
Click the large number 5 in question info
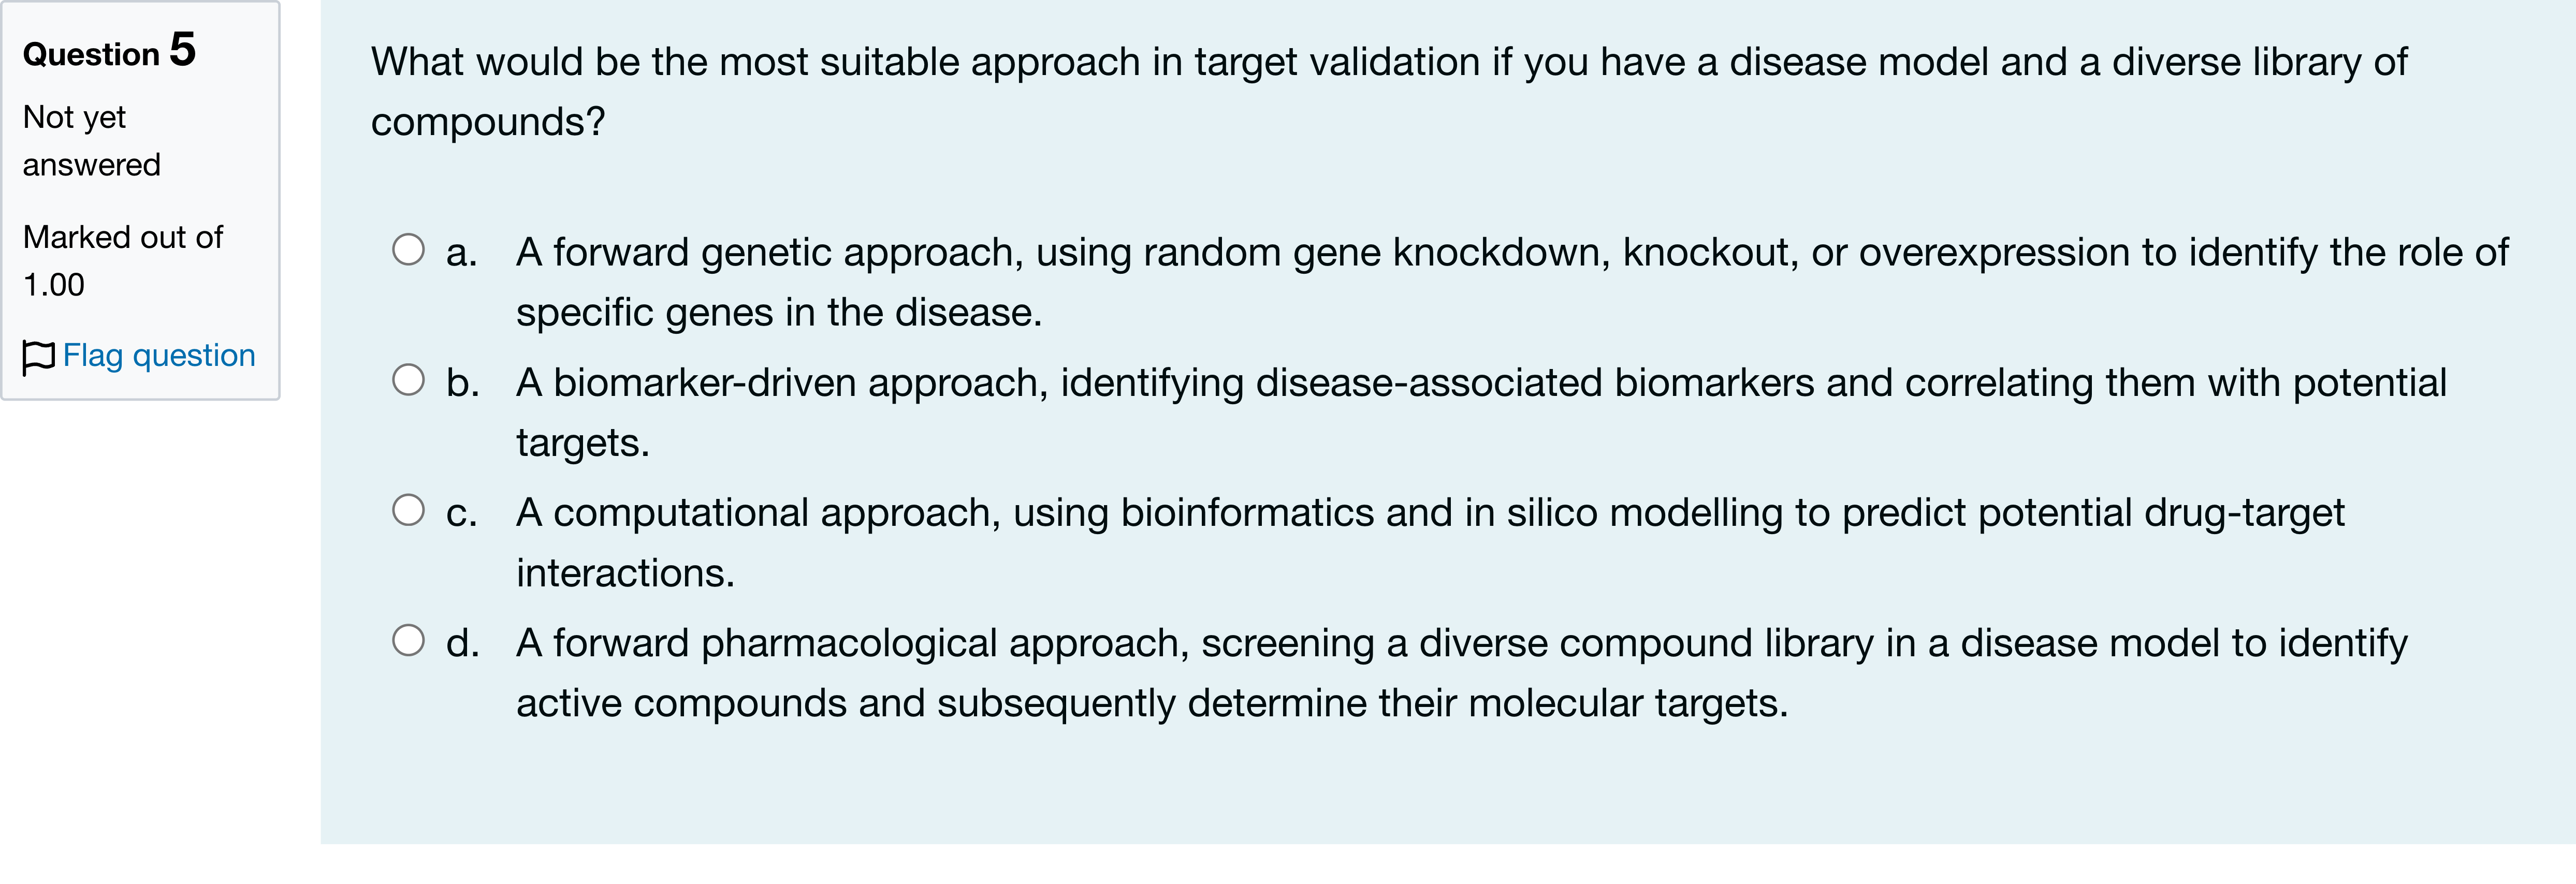(x=183, y=49)
